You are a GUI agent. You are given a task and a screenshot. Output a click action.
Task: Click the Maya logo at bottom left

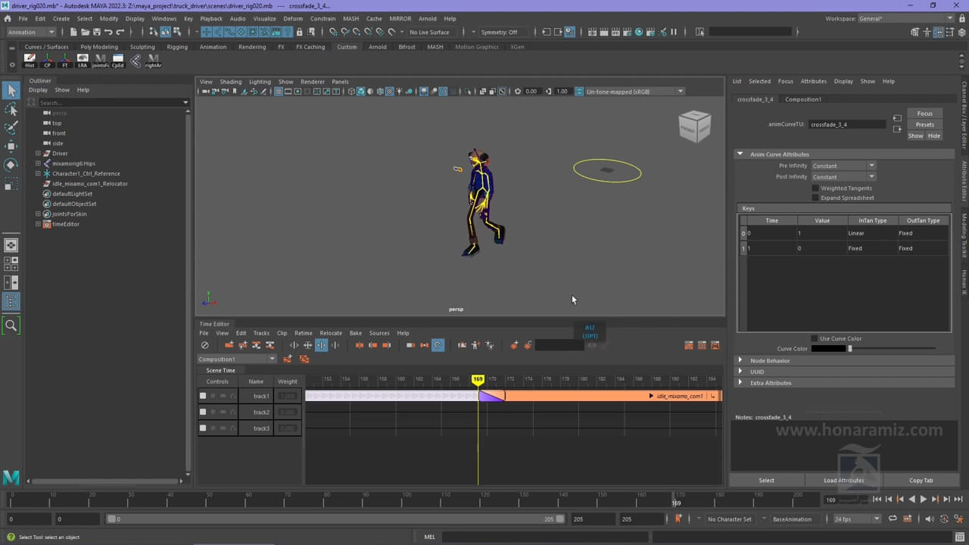point(11,477)
